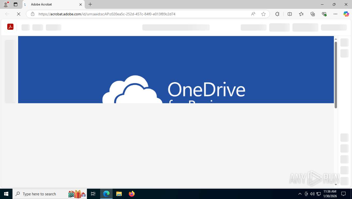Viewport: 352px width, 199px height.
Task: Stop loading page with X button
Action: tap(19, 14)
